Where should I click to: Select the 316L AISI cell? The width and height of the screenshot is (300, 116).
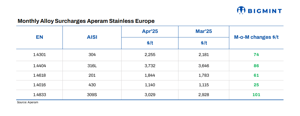92,66
